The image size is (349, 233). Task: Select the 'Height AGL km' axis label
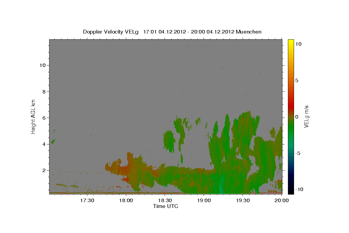coord(33,116)
